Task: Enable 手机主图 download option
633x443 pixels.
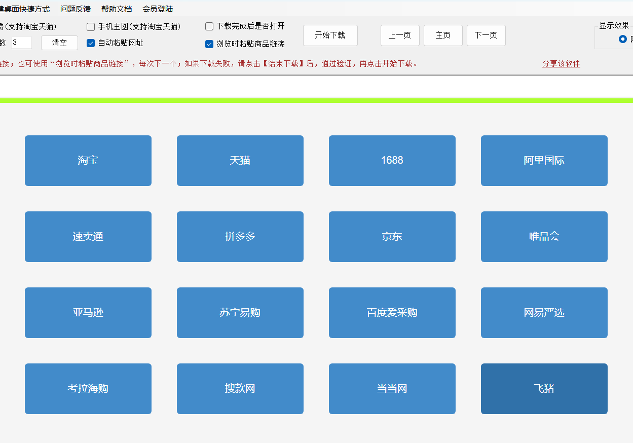Action: (91, 26)
